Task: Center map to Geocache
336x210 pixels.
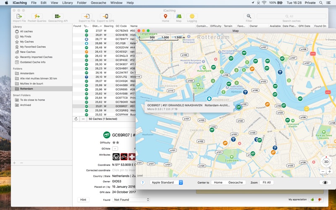Action: pyautogui.click(x=236, y=183)
